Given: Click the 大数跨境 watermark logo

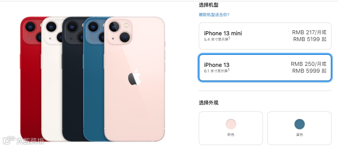Looking at the screenshot, I should coord(23,140).
